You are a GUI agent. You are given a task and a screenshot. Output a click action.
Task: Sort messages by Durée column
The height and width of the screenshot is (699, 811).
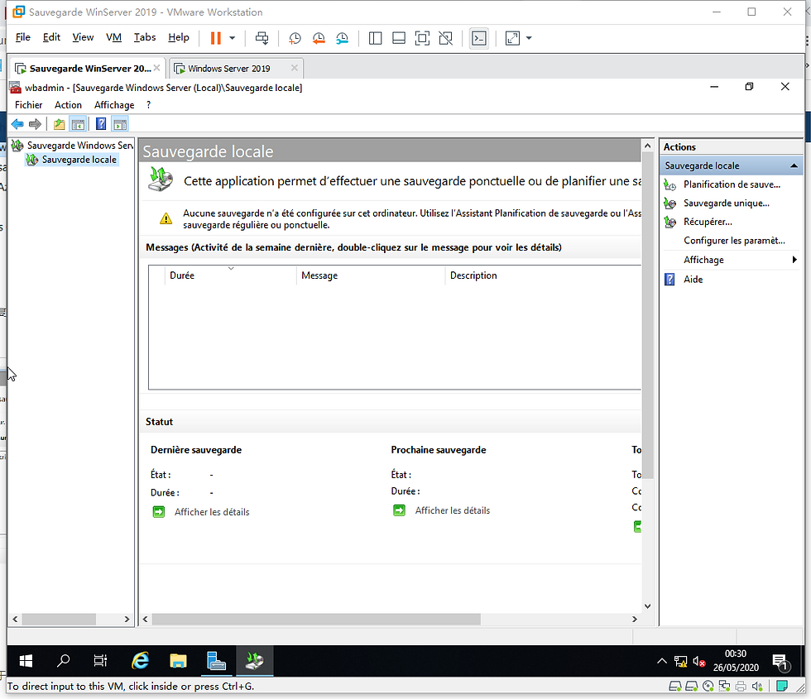[x=231, y=275]
